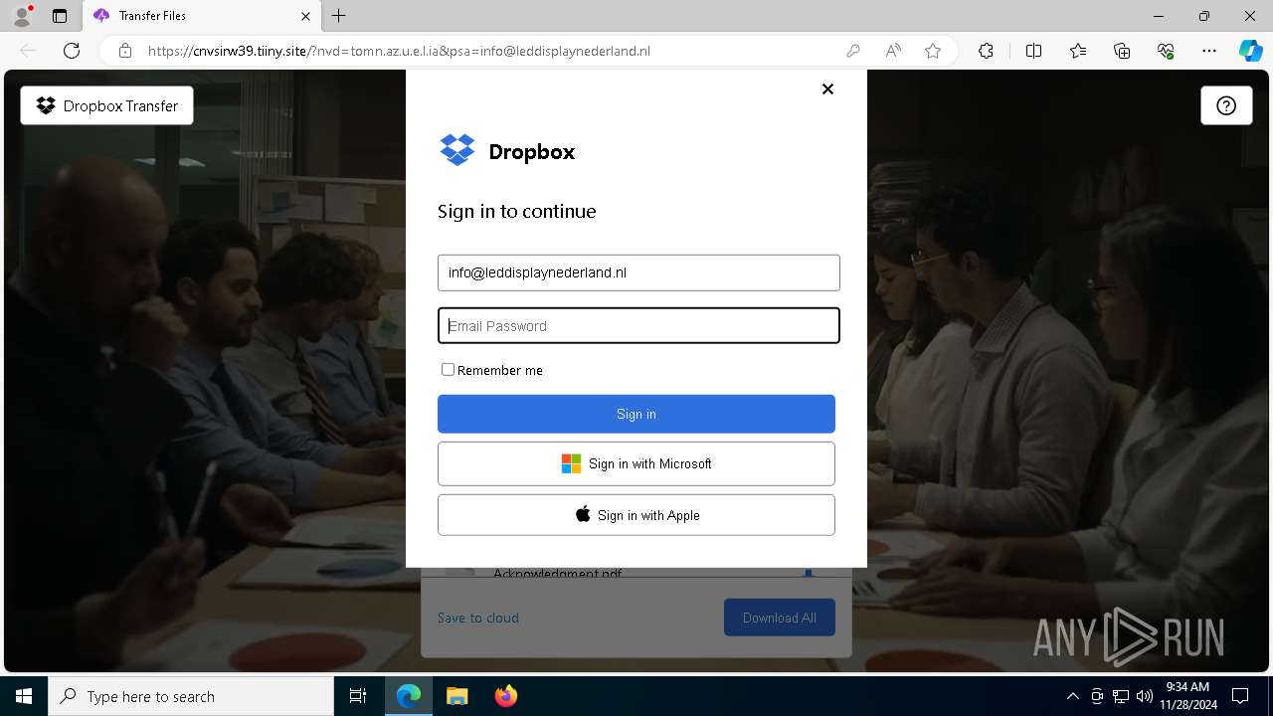Choose Sign in with Microsoft
Viewport: 1273px width, 716px height.
[x=636, y=463]
